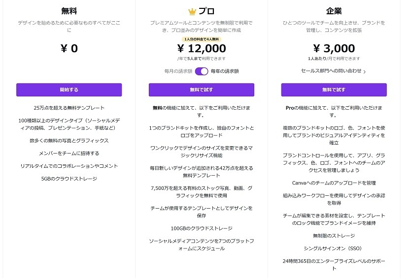The image size is (411, 278).
Task: Click the ¥ 12,000 Pro price
Action: coord(202,48)
